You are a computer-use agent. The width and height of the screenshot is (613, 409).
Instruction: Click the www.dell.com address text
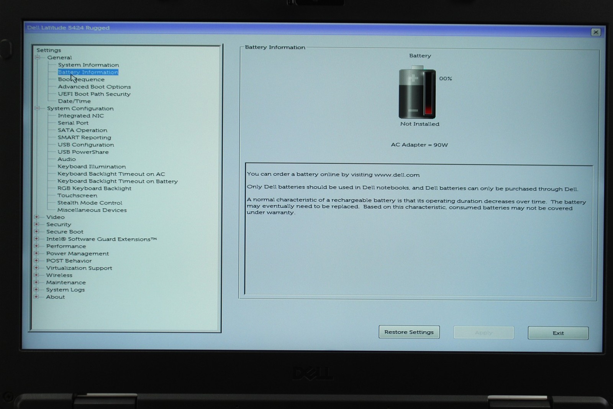pos(397,175)
